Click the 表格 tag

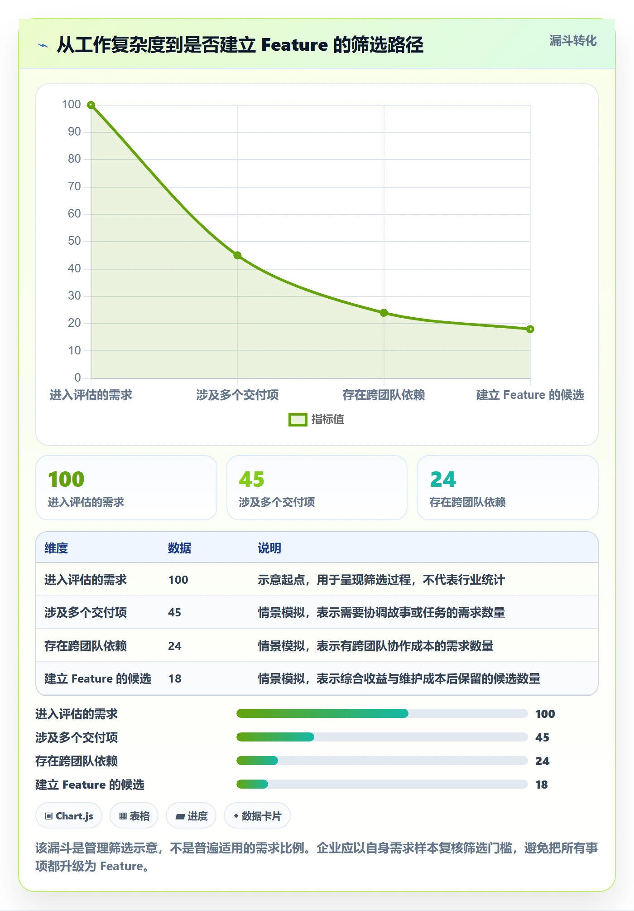134,816
